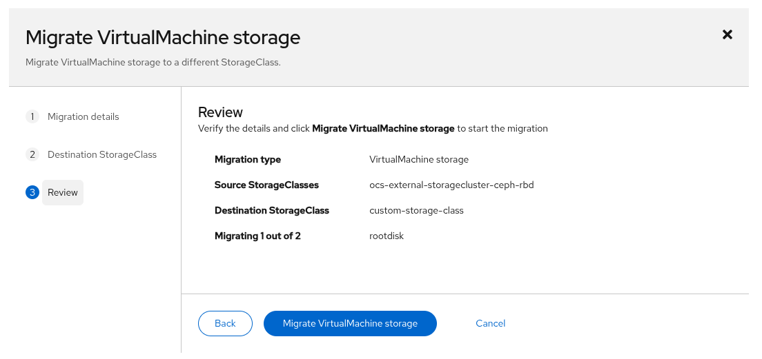The width and height of the screenshot is (762, 359).
Task: Click the step 1 number badge
Action: pos(32,116)
